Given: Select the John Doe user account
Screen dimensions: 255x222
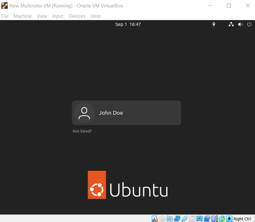Looking at the screenshot, I should pyautogui.click(x=126, y=113).
